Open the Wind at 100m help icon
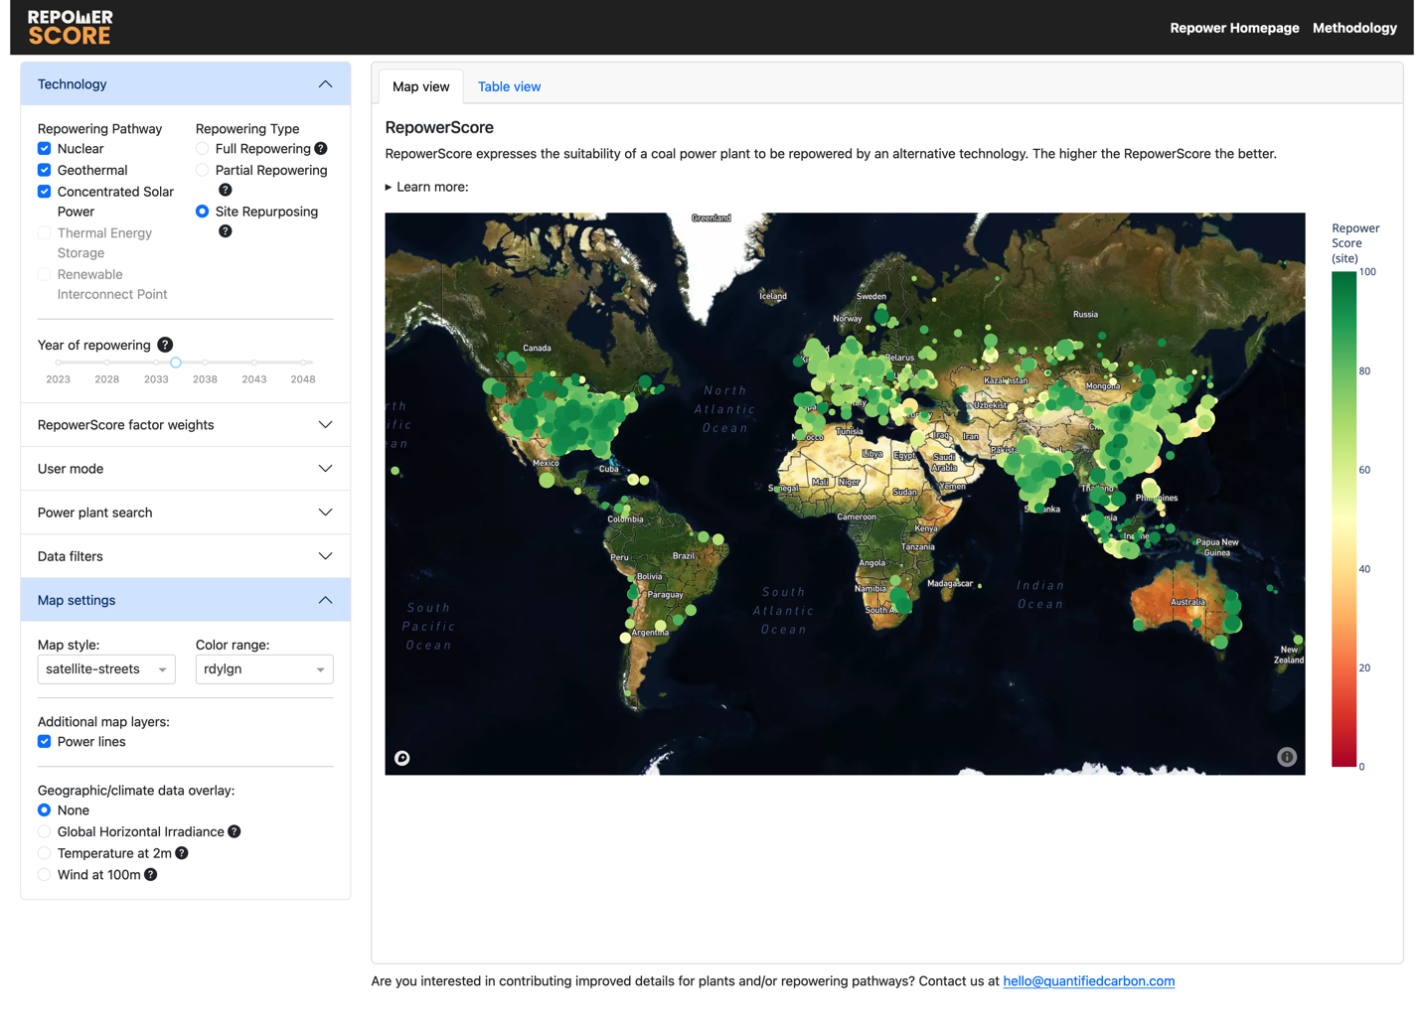 pyautogui.click(x=150, y=875)
